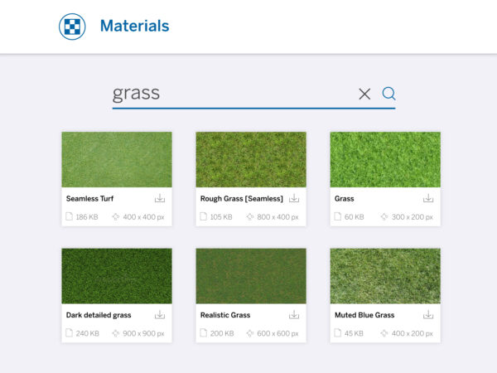
Task: Open the Seamless Turf thumbnail preview
Action: coord(117,159)
